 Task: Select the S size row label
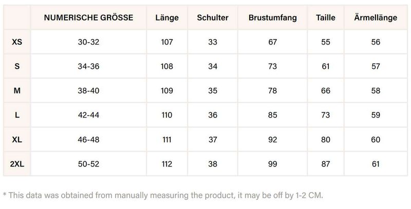17,66
